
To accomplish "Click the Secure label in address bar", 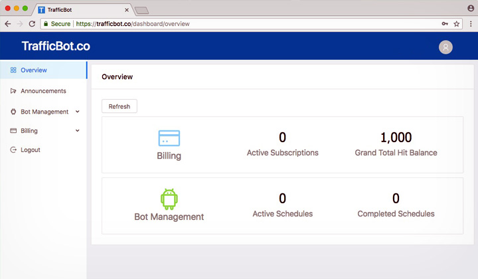I will pyautogui.click(x=60, y=24).
